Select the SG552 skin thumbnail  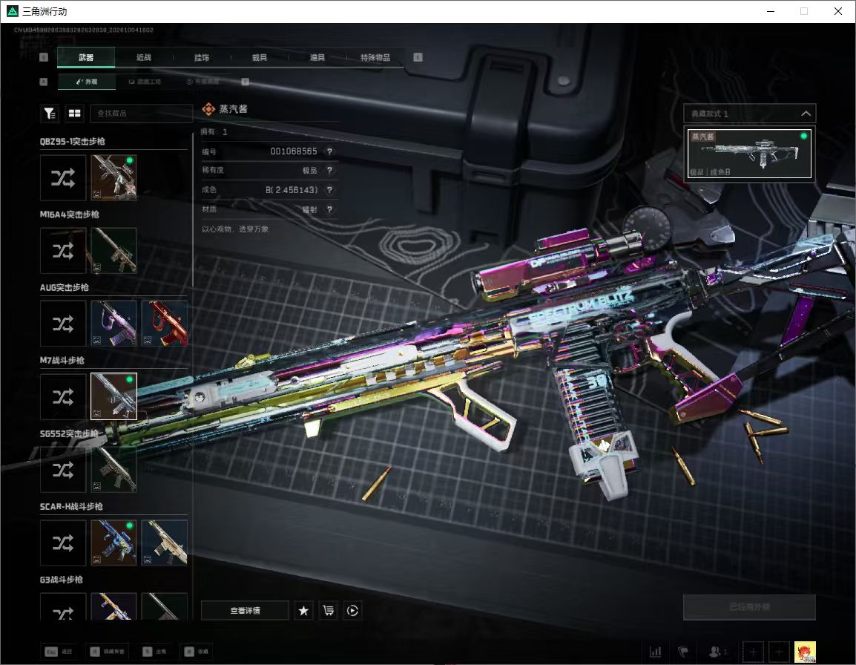coord(113,469)
